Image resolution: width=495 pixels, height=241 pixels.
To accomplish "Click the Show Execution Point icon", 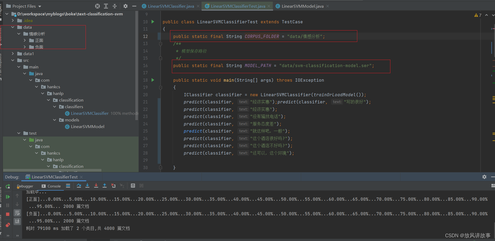I will (68, 186).
